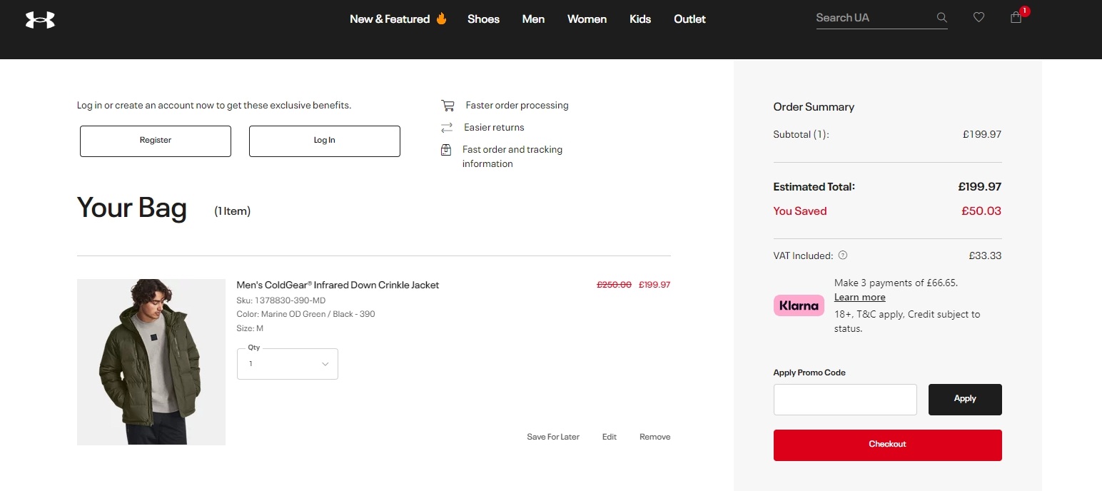The width and height of the screenshot is (1102, 491).
Task: Click the promo code input field
Action: point(845,400)
